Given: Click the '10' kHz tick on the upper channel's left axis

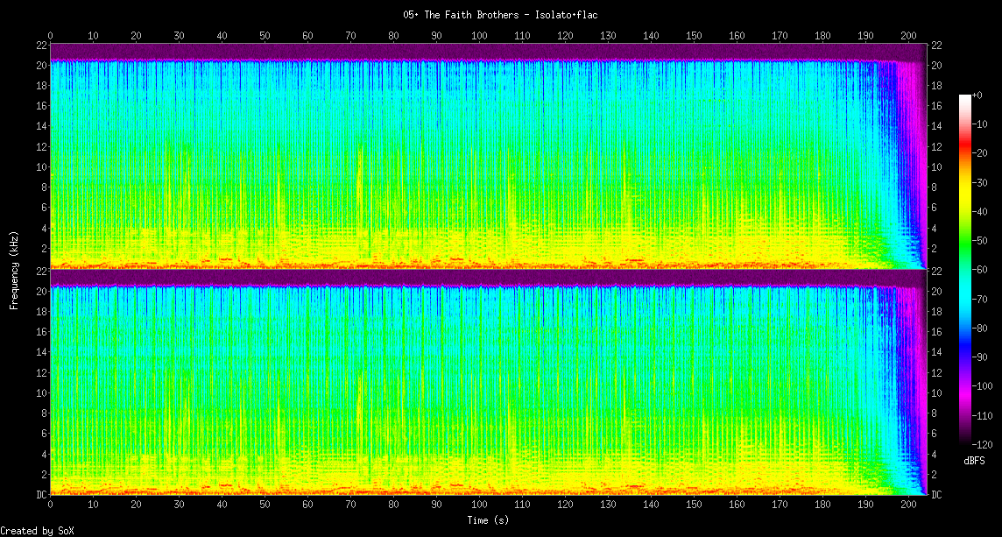Looking at the screenshot, I should (40, 166).
